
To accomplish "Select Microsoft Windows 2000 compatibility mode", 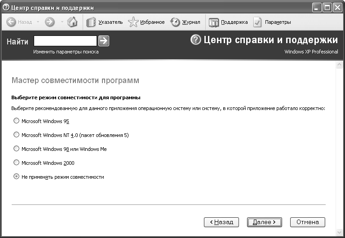I will (17, 163).
